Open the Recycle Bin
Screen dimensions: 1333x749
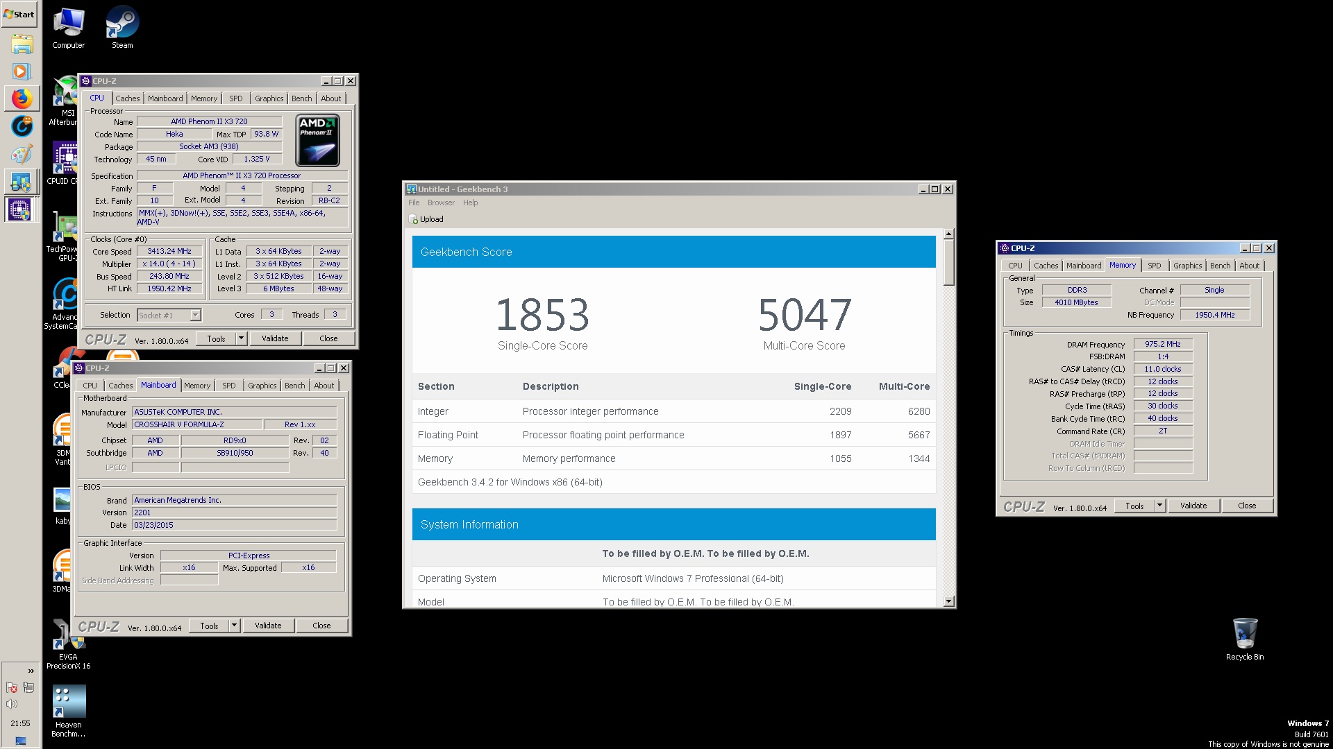pyautogui.click(x=1245, y=639)
